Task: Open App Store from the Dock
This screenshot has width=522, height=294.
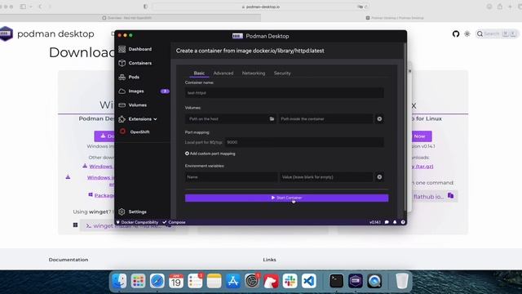Action: (x=233, y=281)
